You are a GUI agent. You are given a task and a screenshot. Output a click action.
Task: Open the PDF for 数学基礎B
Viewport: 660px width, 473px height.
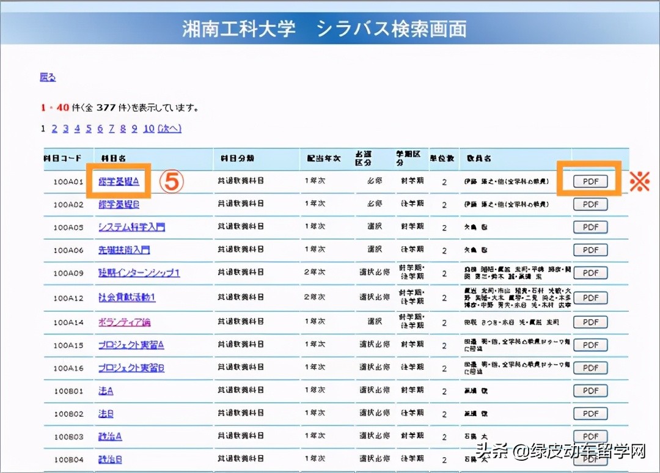tap(590, 204)
